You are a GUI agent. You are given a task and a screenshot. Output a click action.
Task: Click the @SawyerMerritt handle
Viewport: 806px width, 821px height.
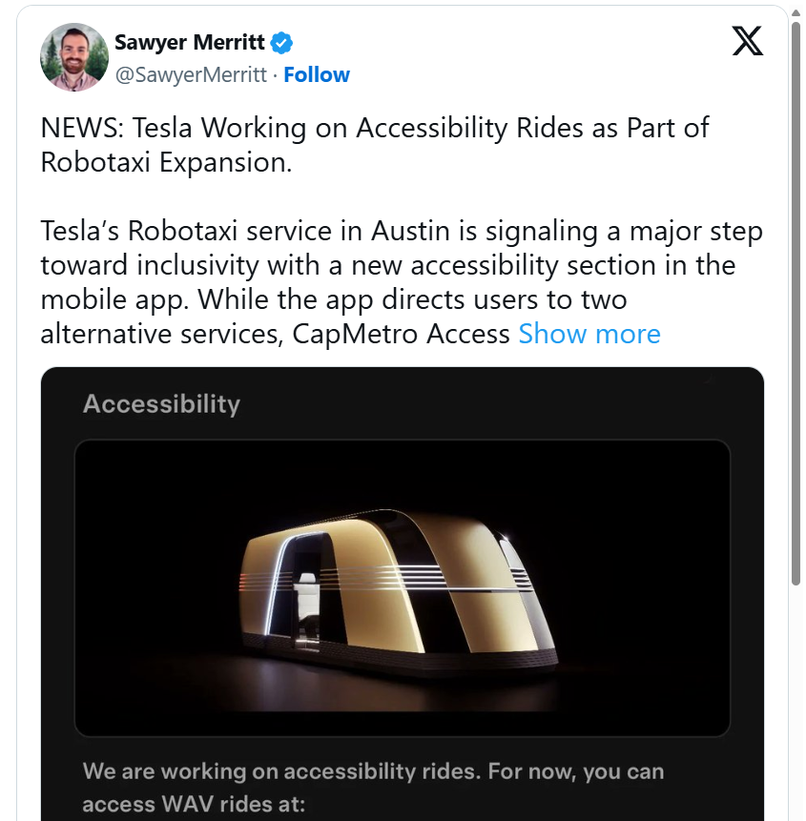click(191, 74)
